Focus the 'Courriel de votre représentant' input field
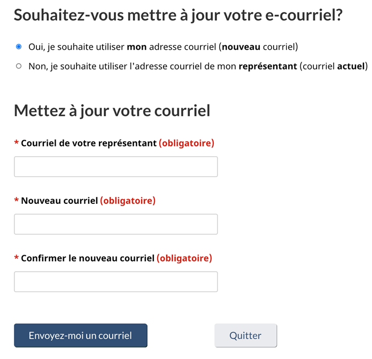The height and width of the screenshot is (359, 372). click(115, 167)
